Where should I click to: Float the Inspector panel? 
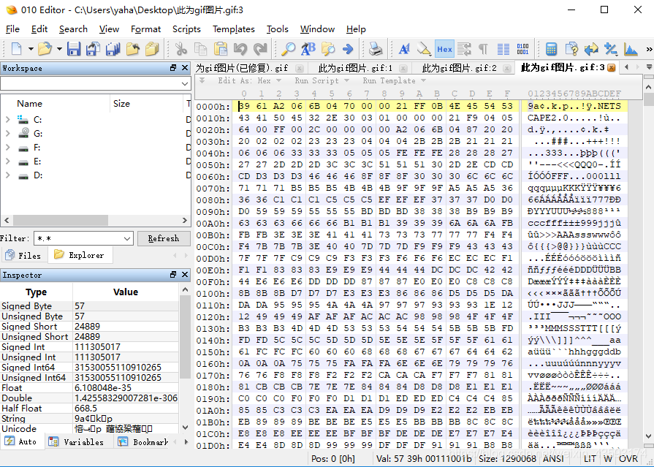[173, 275]
